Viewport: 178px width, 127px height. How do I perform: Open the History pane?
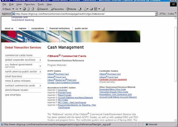(x=80, y=9)
